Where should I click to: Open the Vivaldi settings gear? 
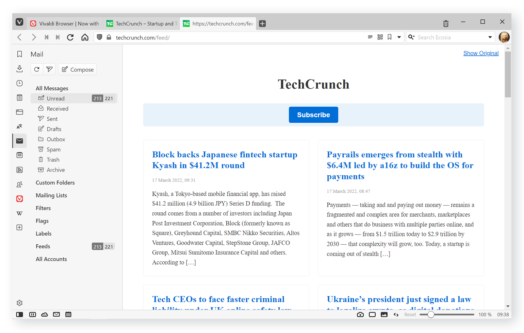(x=19, y=303)
